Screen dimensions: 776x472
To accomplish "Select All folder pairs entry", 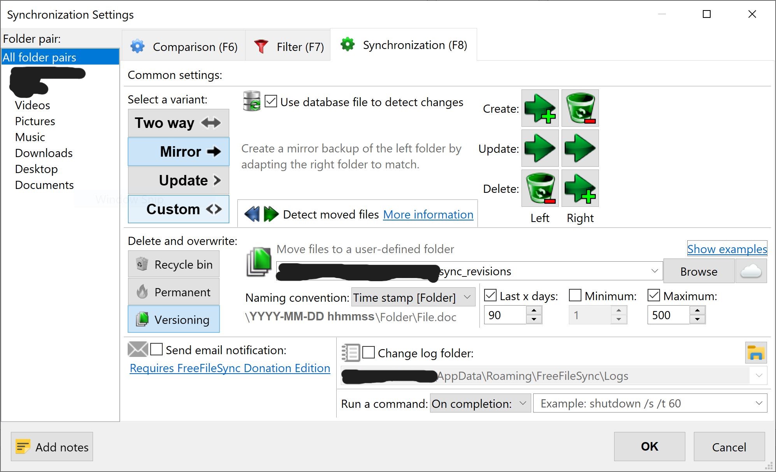I will click(x=60, y=57).
